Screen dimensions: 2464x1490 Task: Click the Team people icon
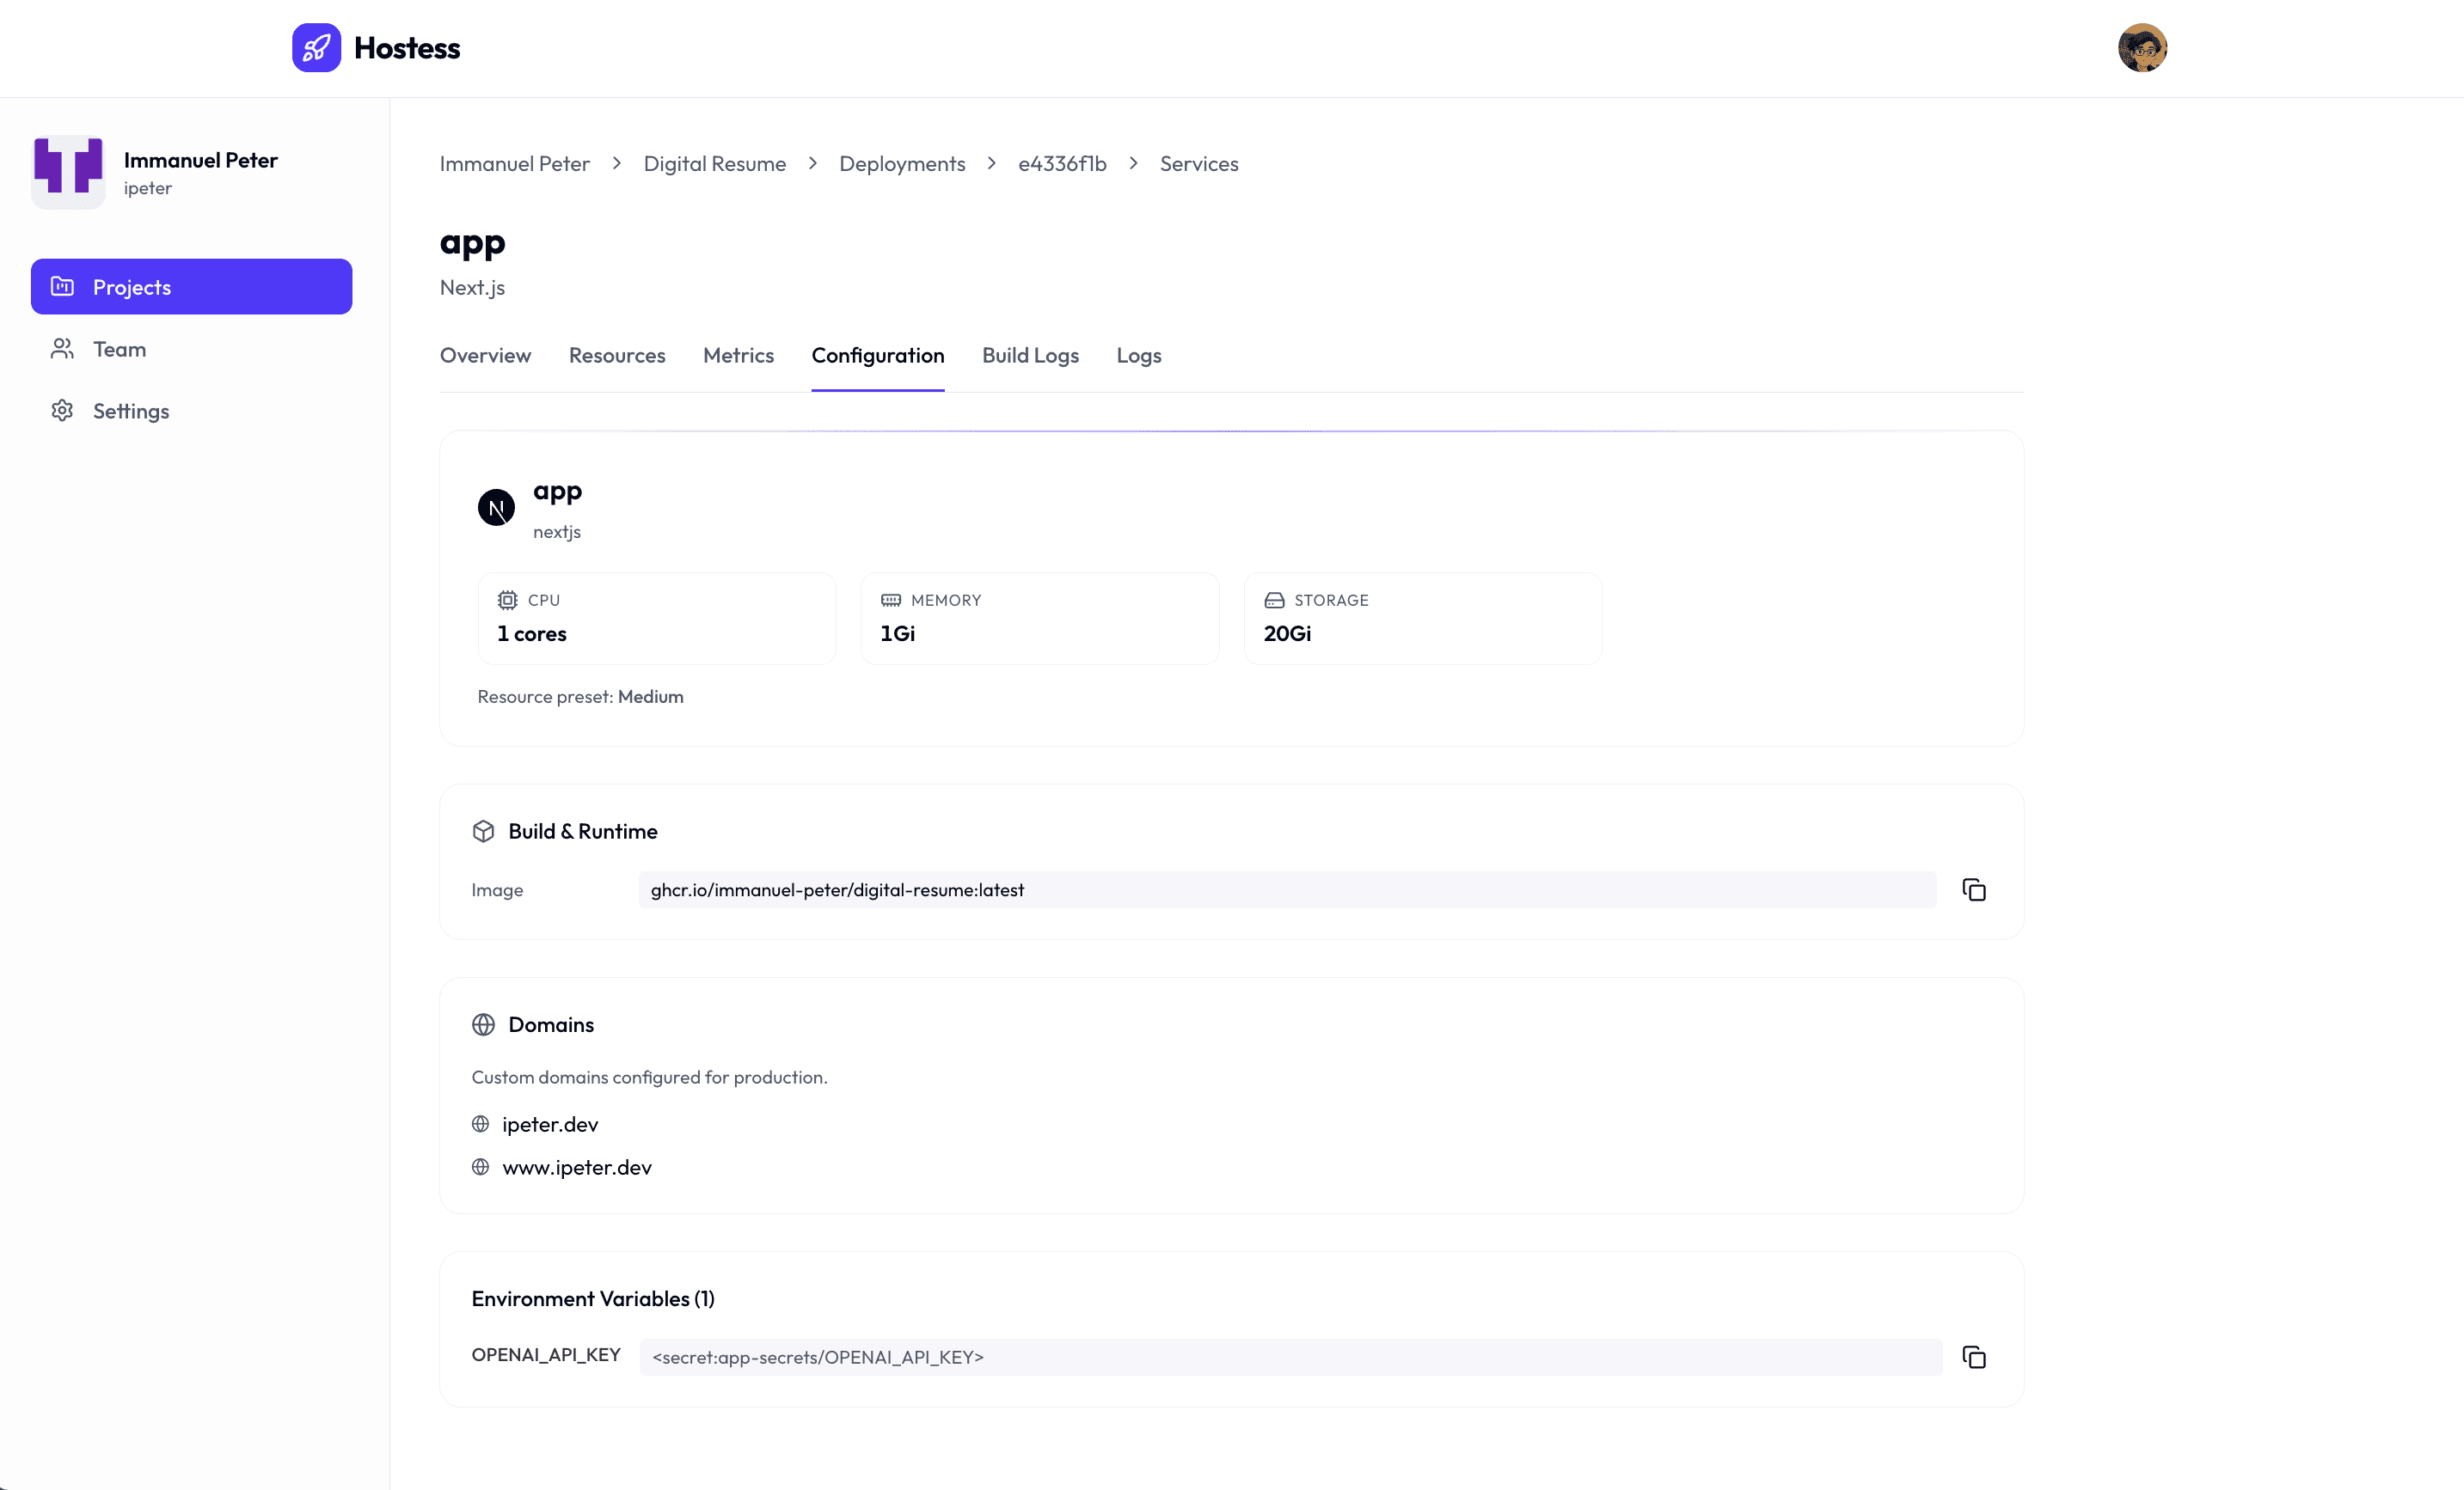pyautogui.click(x=62, y=349)
